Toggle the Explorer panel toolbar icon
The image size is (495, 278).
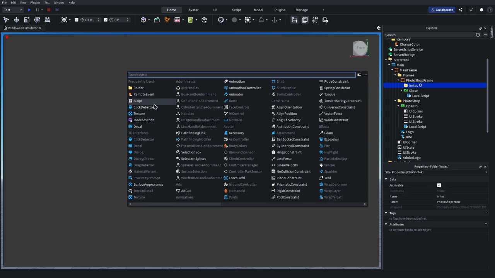pyautogui.click(x=294, y=20)
